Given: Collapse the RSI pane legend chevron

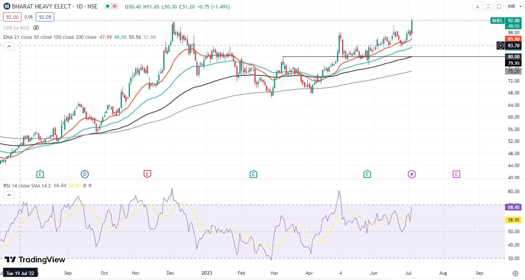Looking at the screenshot, I should point(9,195).
